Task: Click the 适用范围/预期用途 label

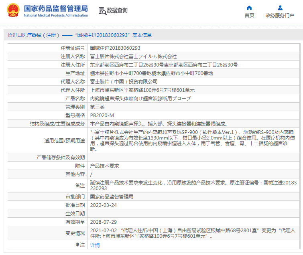Action: tap(65, 140)
